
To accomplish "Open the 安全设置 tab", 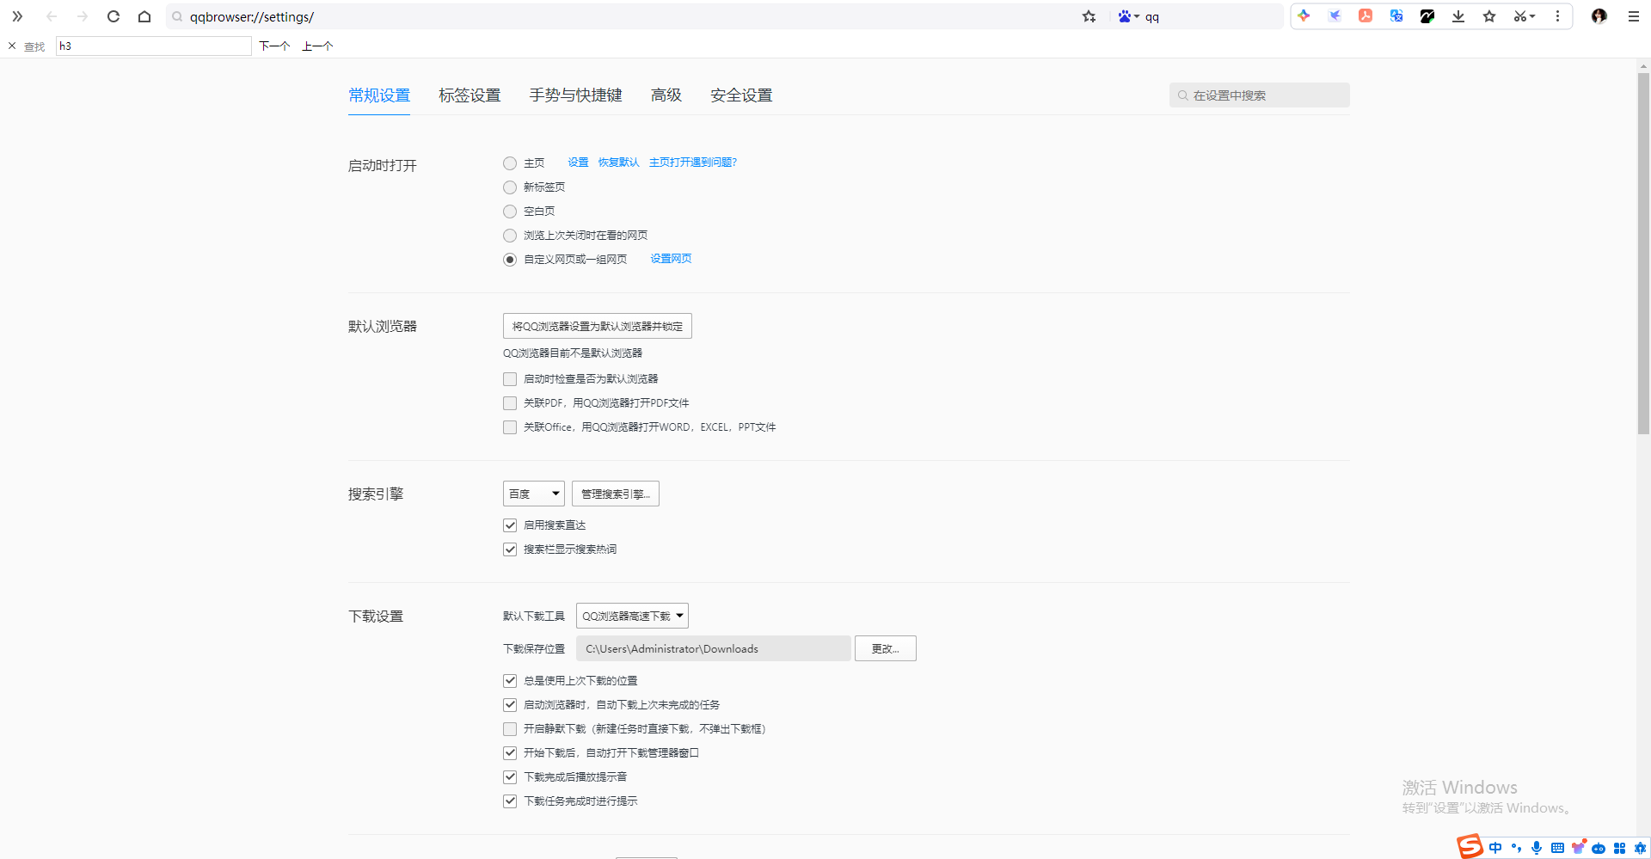I will tap(741, 95).
